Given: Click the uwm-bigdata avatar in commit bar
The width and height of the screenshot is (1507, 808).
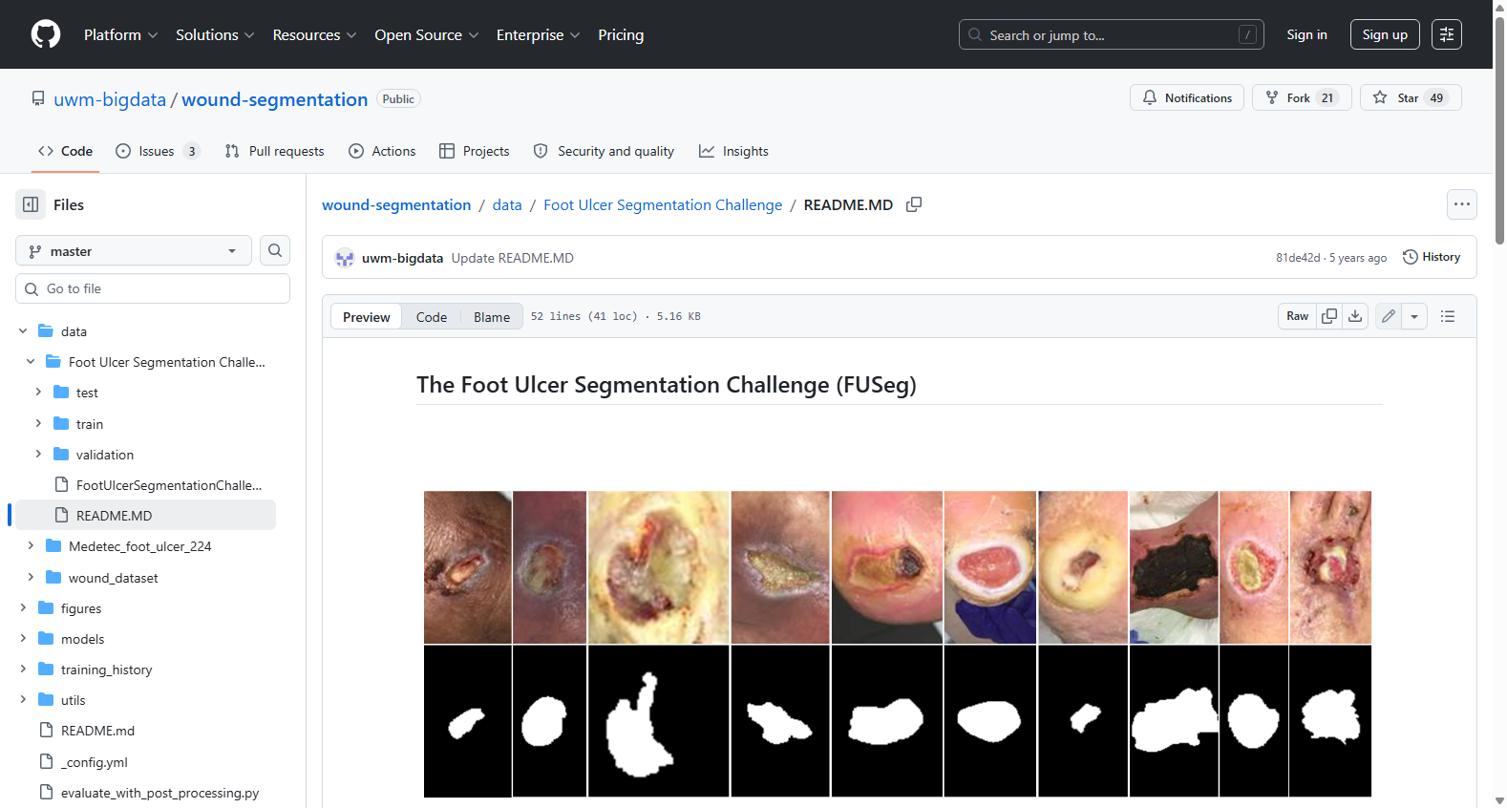Looking at the screenshot, I should pyautogui.click(x=345, y=258).
